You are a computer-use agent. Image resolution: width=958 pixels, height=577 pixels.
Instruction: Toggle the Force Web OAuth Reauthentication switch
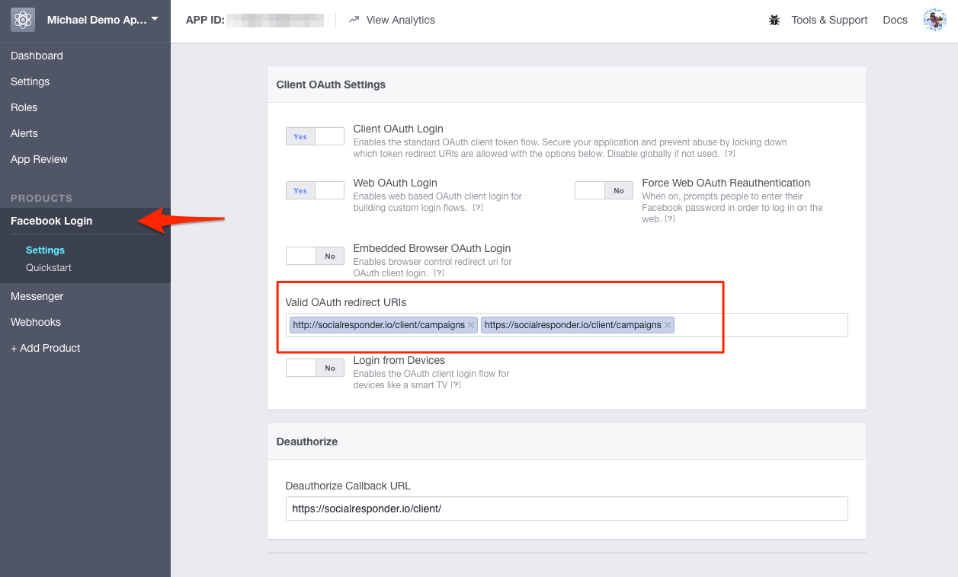[604, 190]
